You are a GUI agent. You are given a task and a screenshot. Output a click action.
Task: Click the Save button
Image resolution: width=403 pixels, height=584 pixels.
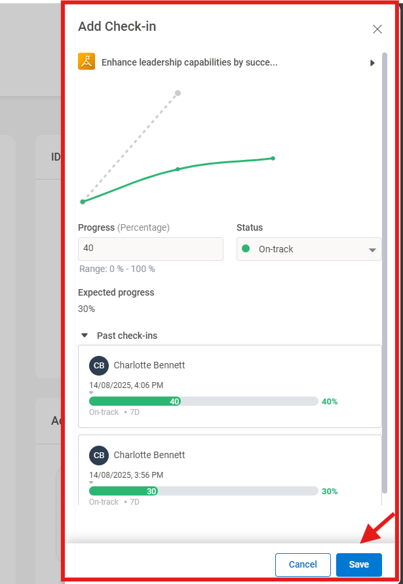pyautogui.click(x=358, y=564)
